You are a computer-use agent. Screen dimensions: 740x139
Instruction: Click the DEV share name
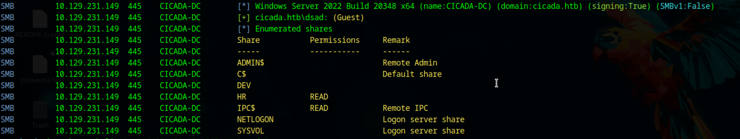pos(244,86)
